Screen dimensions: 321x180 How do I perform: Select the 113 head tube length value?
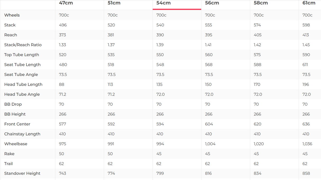[110, 85]
